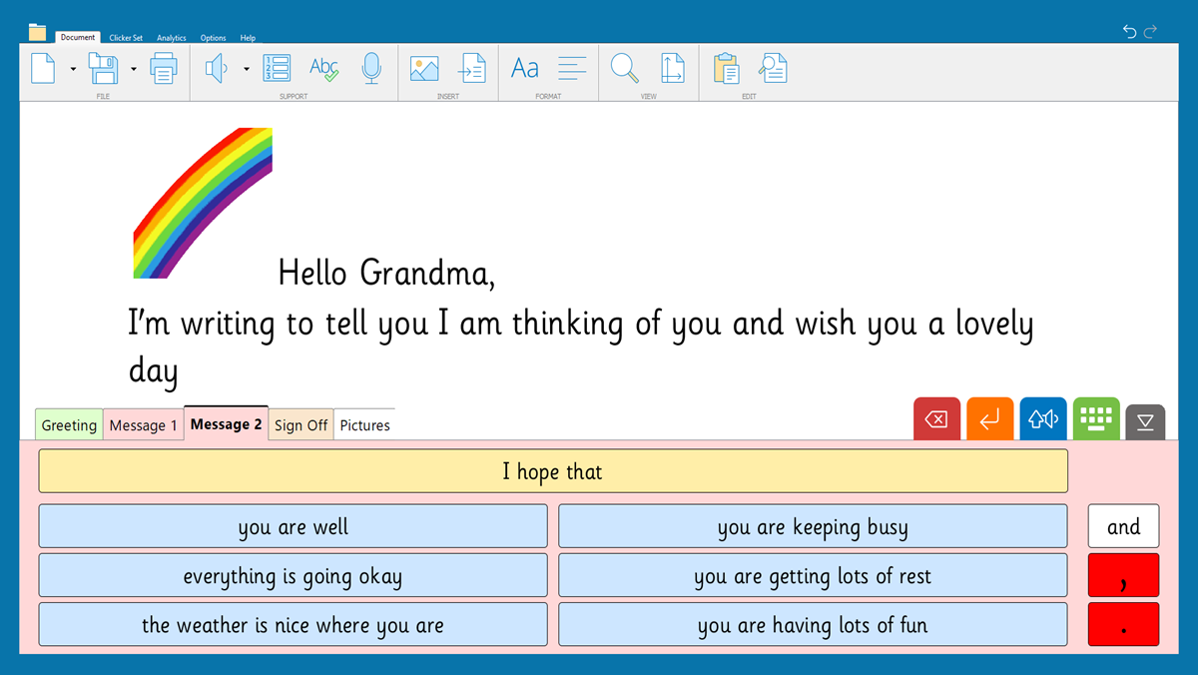This screenshot has height=675, width=1198.
Task: Open the font formatting Aa tool
Action: click(x=525, y=68)
